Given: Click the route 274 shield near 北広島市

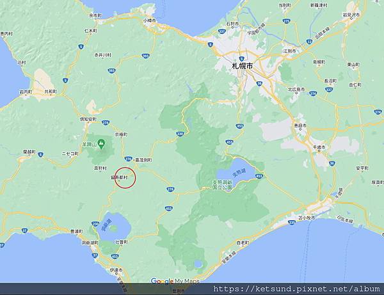Looking at the screenshot, I should click(313, 93).
